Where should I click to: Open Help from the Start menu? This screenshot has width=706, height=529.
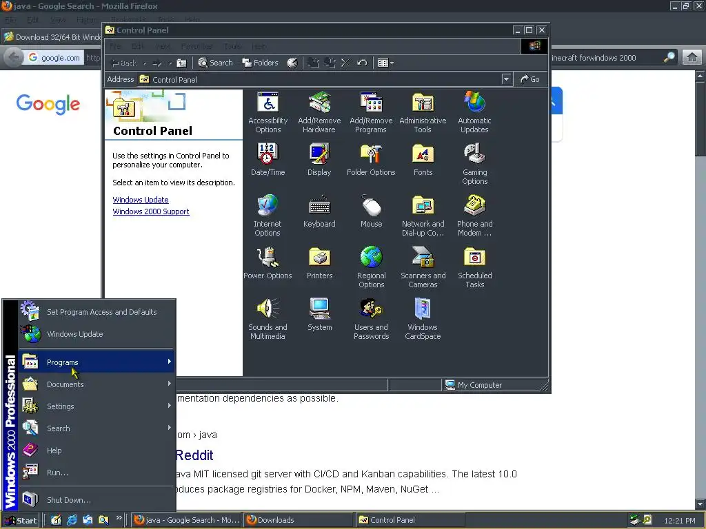coord(97,450)
